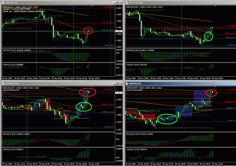The image size is (236, 166).
Task: Click '29 Dec 02:00' on H1 time axis
Action: [45, 78]
